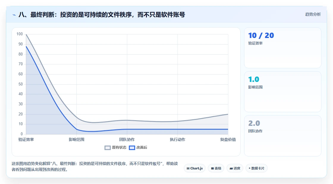Viewport: 333px width, 184px height.
Task: Click the 改善后 legend label
Action: (142, 147)
